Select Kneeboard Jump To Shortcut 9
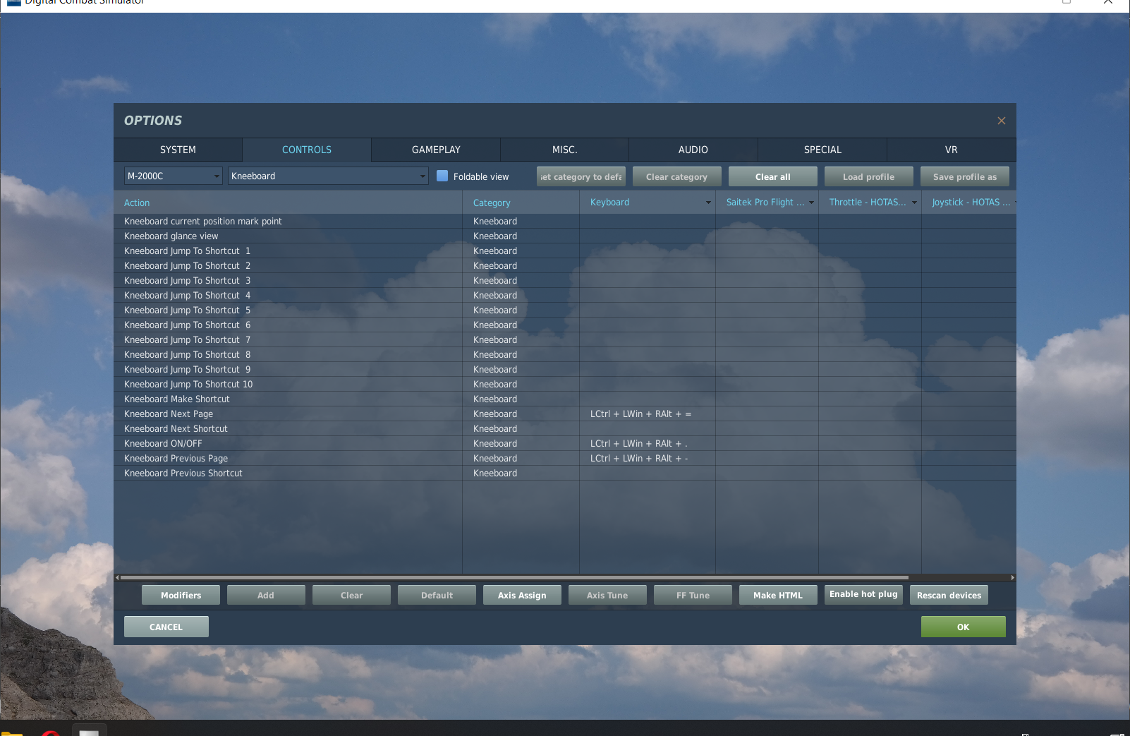This screenshot has width=1130, height=736. pyautogui.click(x=565, y=370)
